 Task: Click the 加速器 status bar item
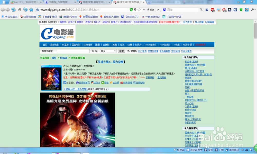pos(179,150)
